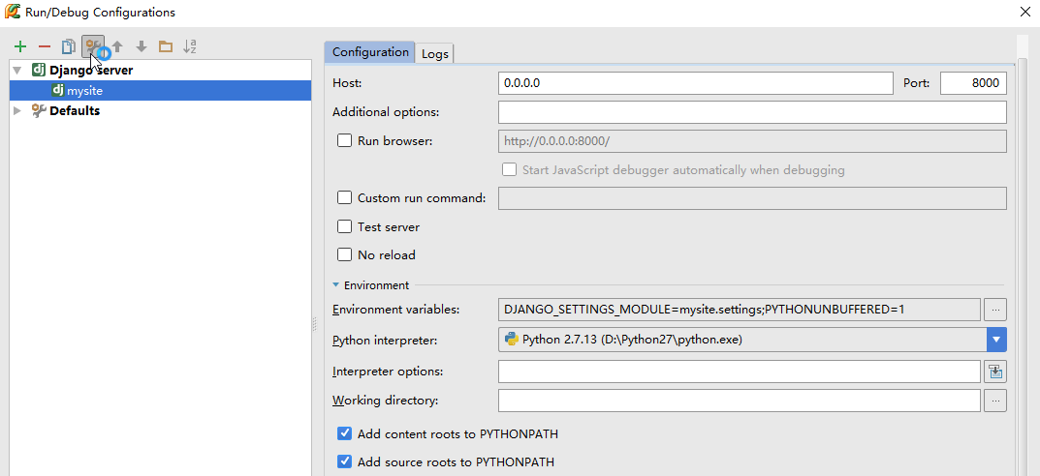Click the Working directory label
1040x476 pixels.
386,400
